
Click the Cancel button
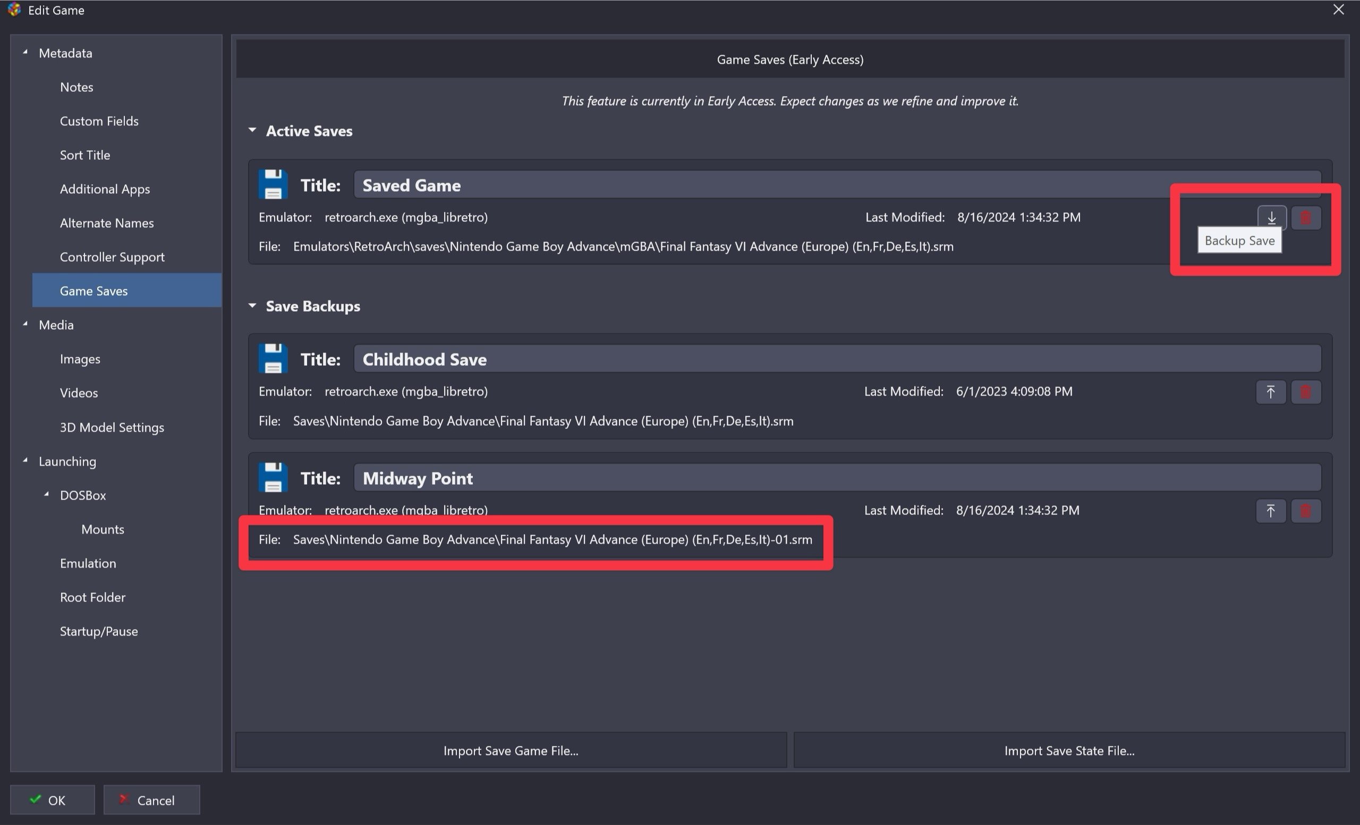tap(152, 800)
